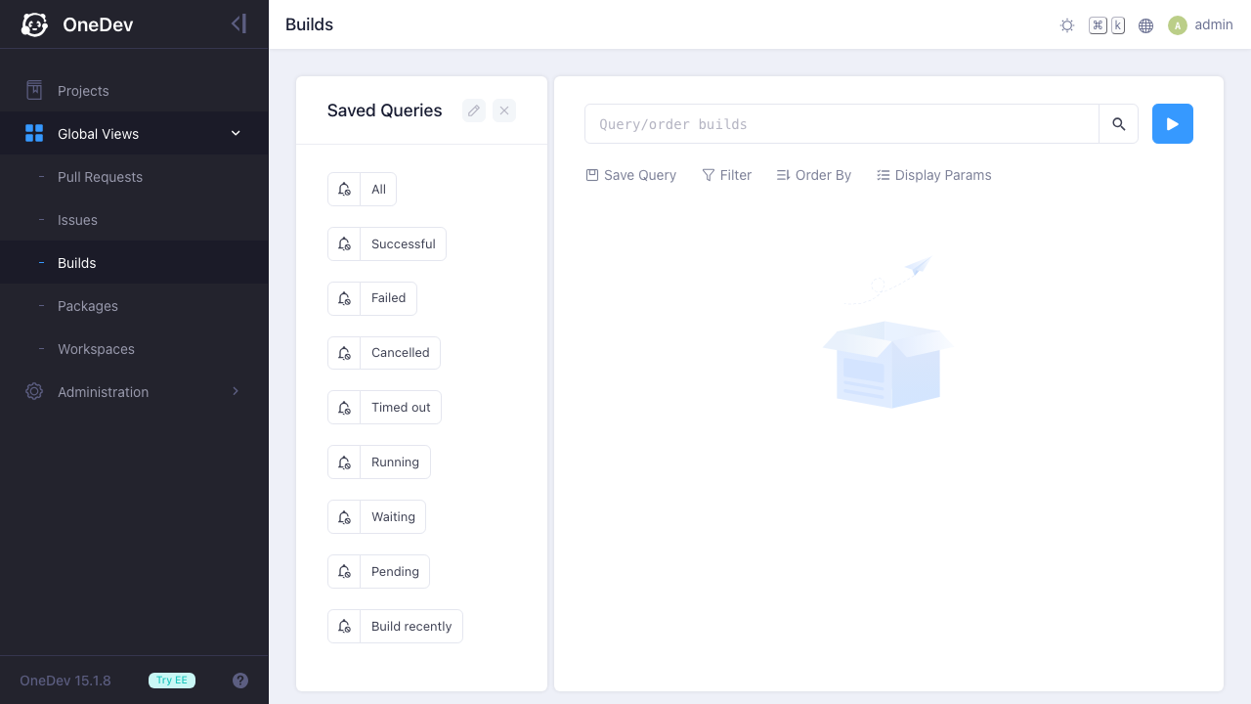Open the Order By dropdown

[x=814, y=175]
